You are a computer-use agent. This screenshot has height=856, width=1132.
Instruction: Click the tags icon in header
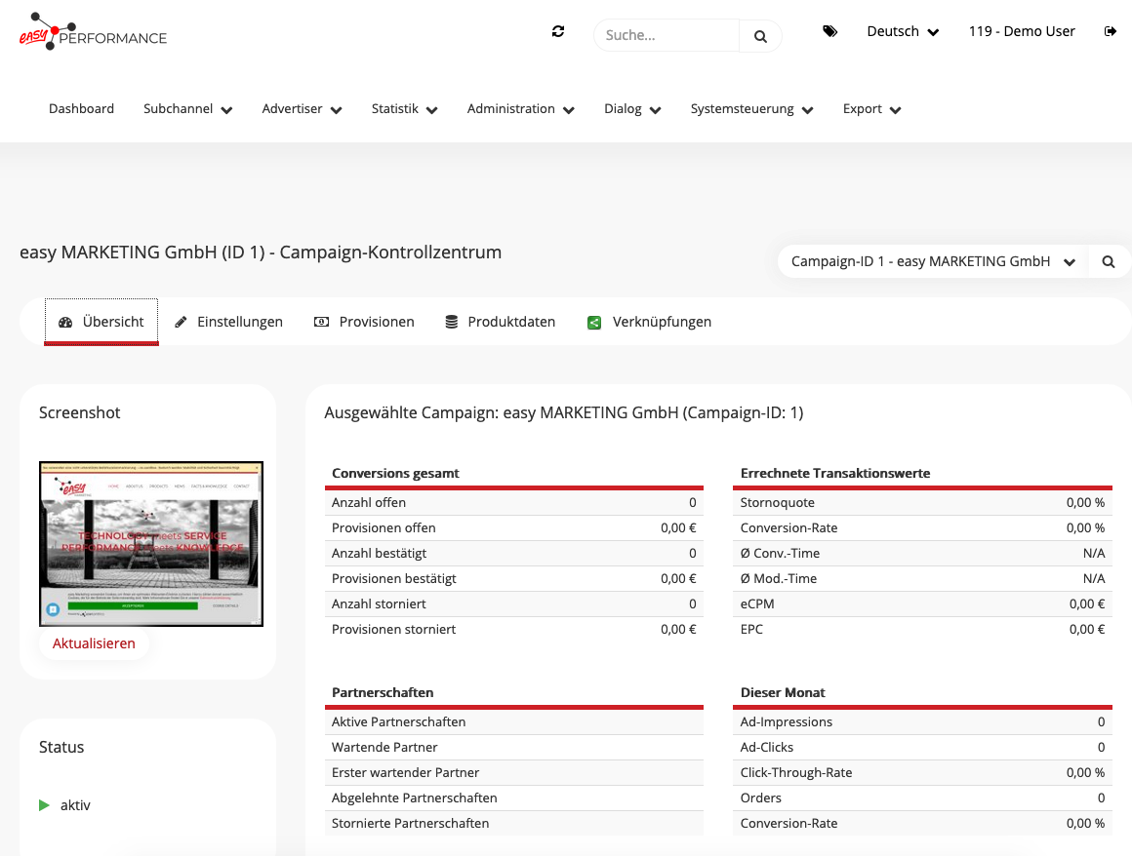click(x=829, y=31)
